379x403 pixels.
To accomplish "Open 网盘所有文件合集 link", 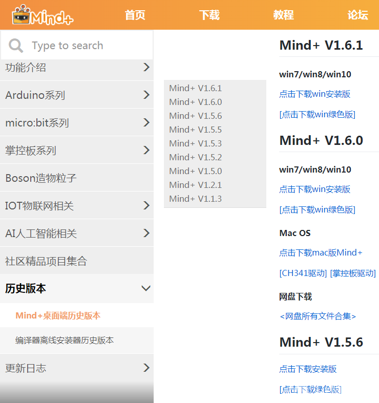I will click(318, 316).
